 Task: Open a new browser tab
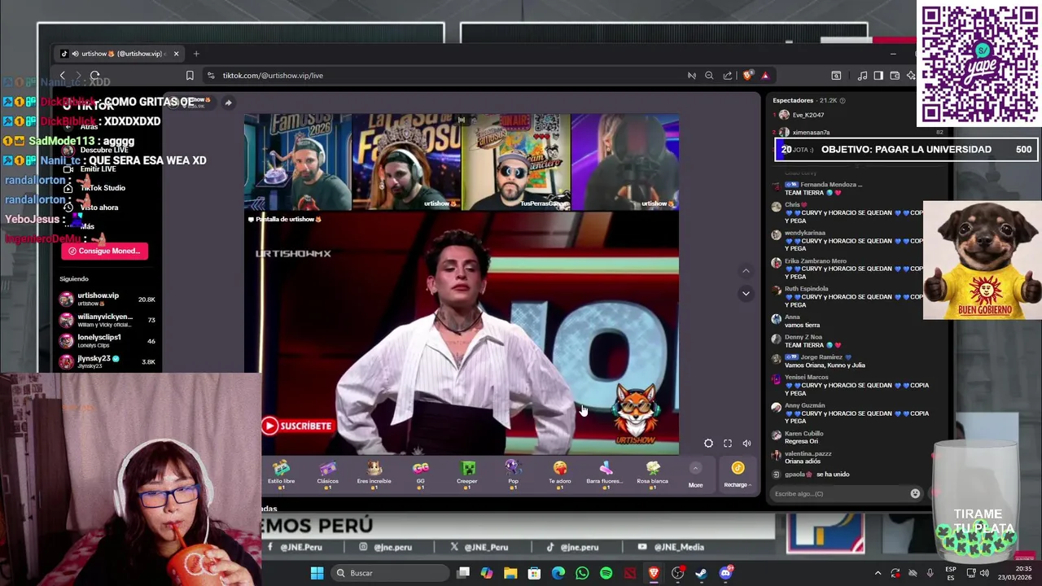[196, 54]
